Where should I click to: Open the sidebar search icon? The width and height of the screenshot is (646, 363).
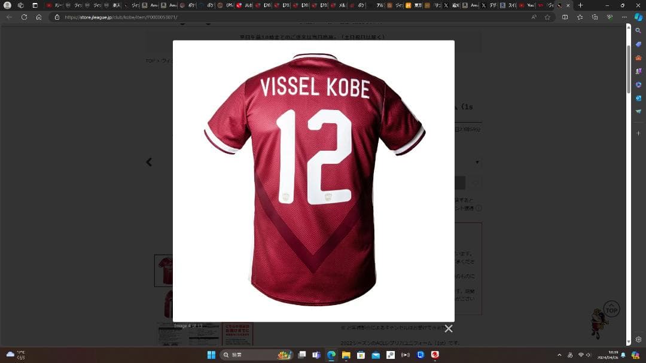tap(638, 30)
